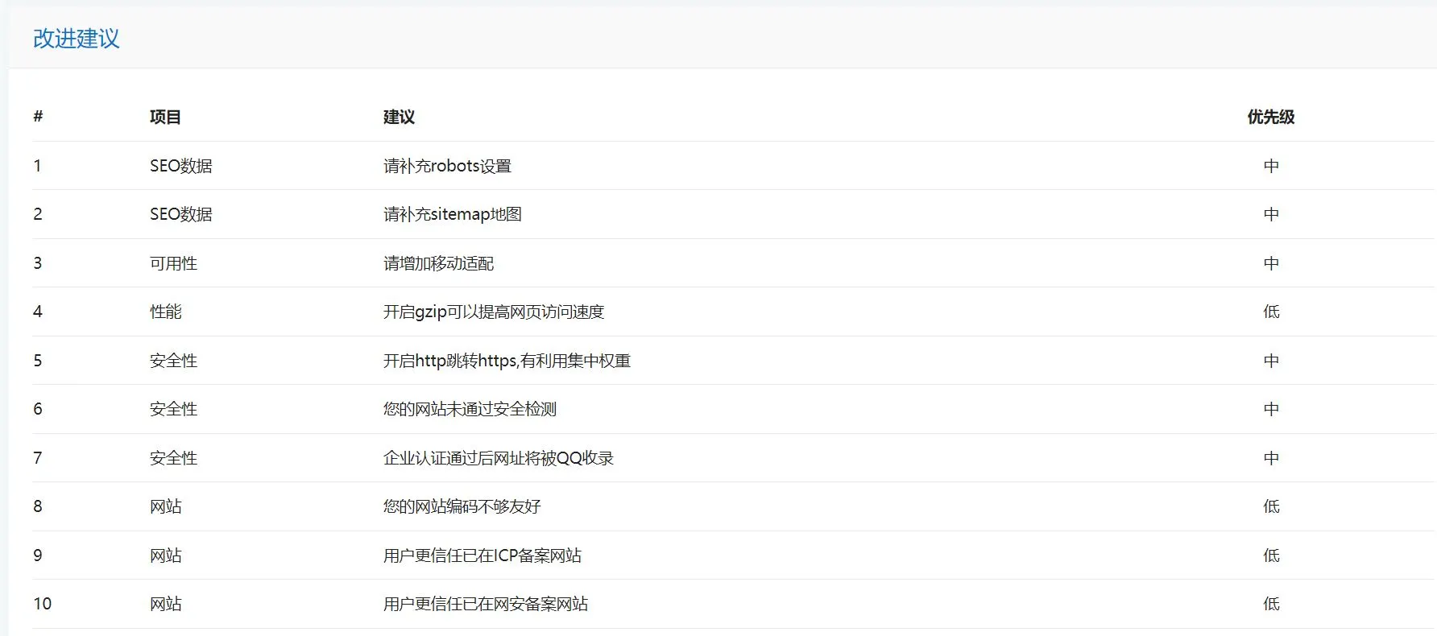Select the http跳转https suggestion text

[507, 361]
